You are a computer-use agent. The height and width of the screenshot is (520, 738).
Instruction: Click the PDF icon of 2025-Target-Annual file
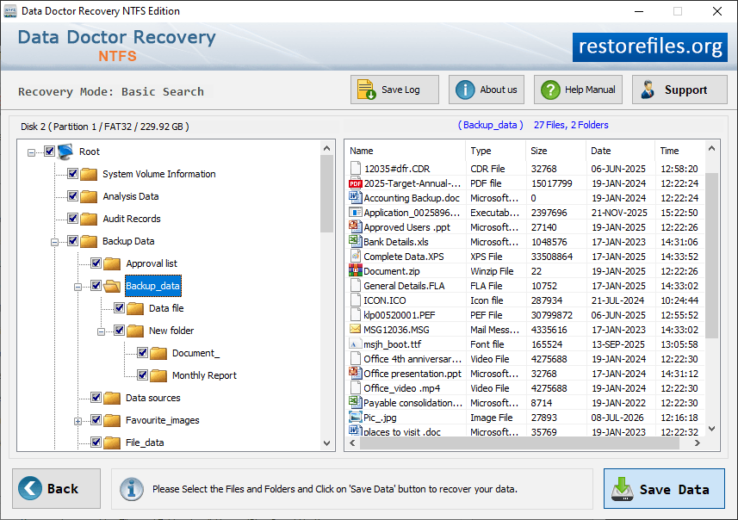(356, 183)
